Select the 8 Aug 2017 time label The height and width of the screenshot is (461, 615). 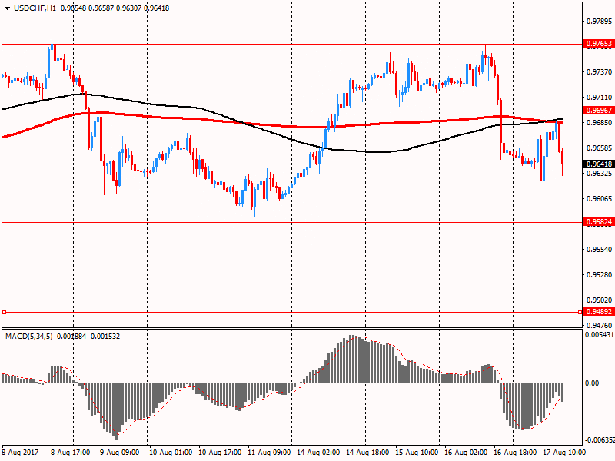click(21, 453)
